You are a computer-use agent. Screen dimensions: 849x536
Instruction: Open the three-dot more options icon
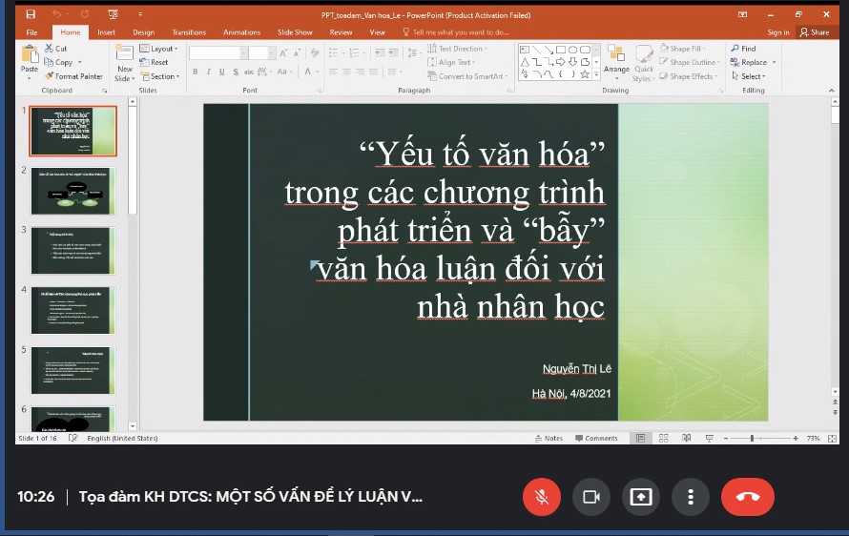690,497
